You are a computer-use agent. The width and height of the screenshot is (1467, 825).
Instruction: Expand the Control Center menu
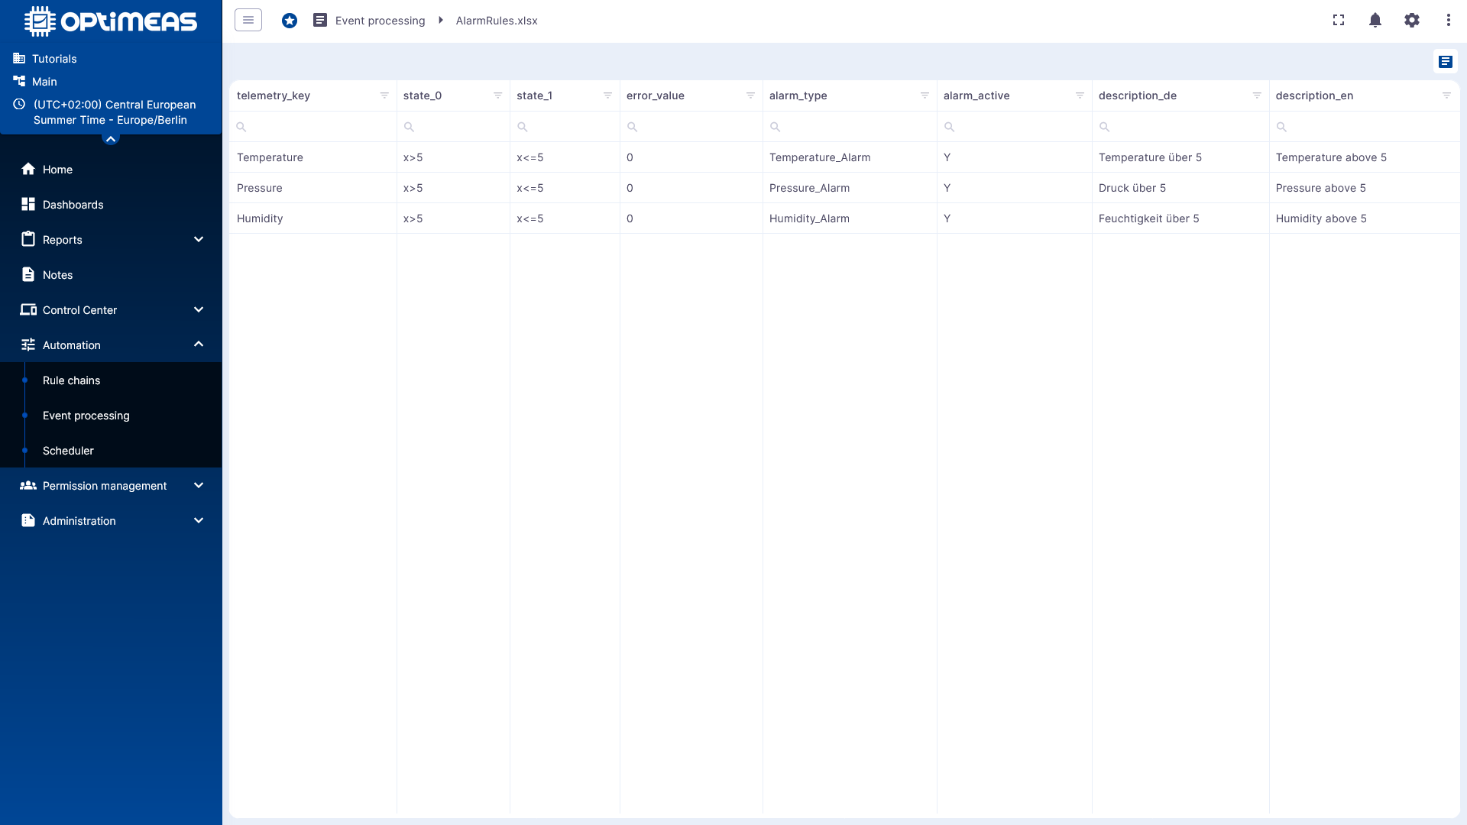(x=199, y=309)
